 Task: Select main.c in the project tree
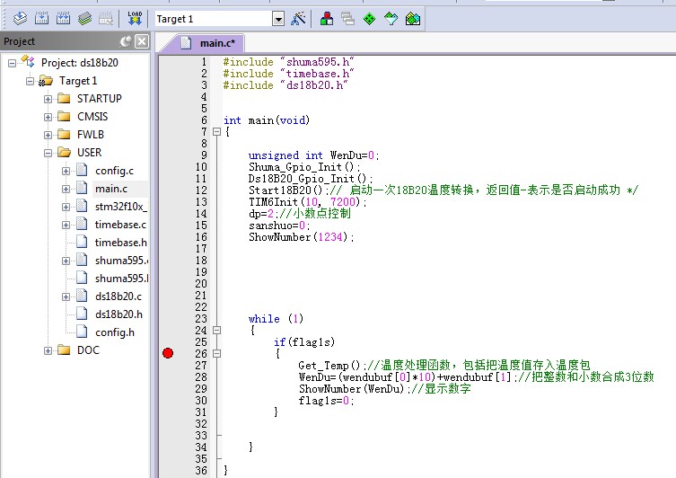111,189
